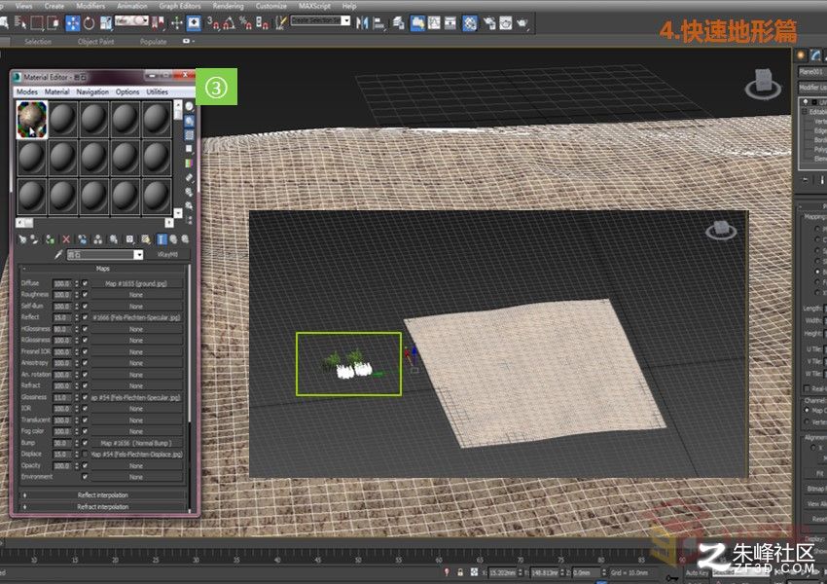Toggle the Roughness map checkbox
The image size is (827, 584).
(x=85, y=294)
